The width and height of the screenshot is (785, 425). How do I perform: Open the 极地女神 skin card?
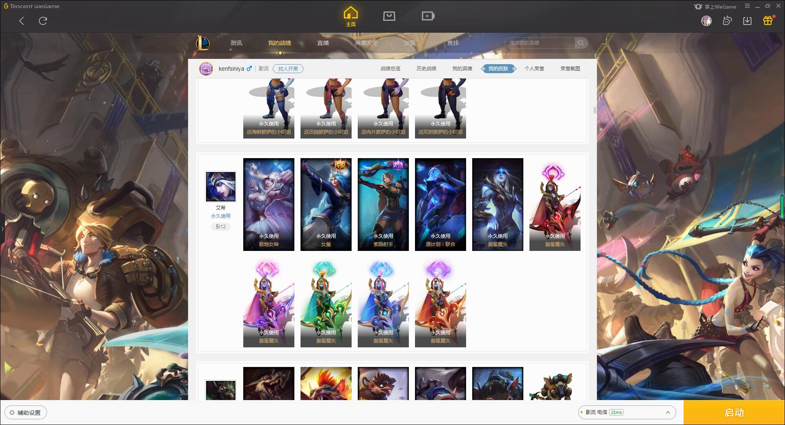point(269,204)
